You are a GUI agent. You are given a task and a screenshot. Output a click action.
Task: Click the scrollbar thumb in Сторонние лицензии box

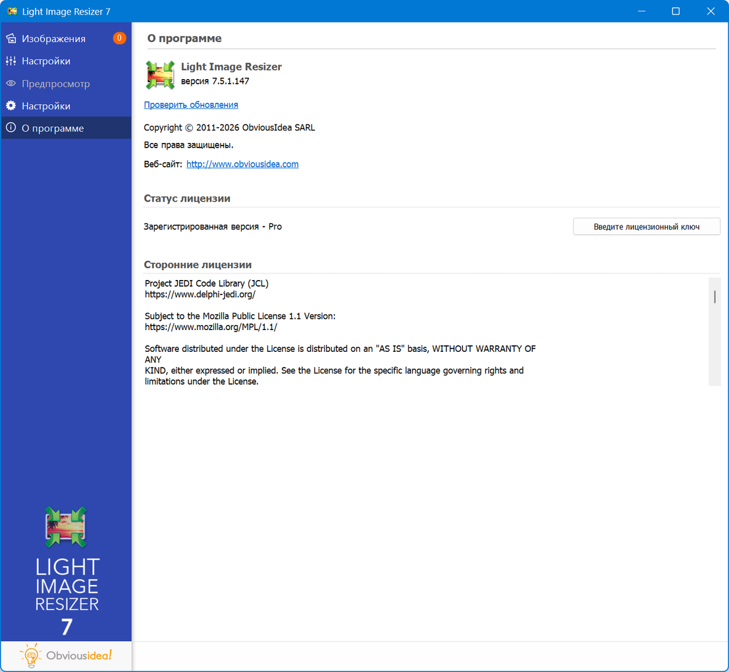715,297
